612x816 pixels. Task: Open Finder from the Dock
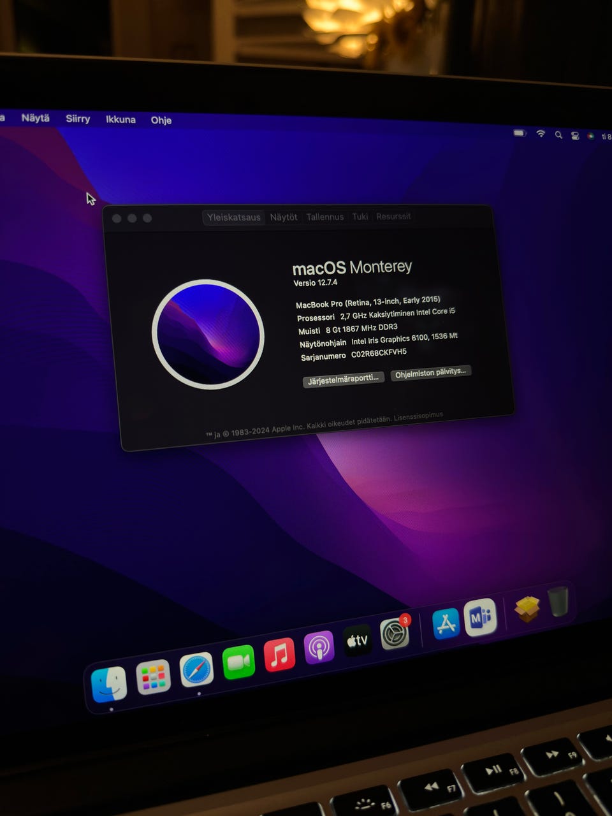click(x=109, y=685)
